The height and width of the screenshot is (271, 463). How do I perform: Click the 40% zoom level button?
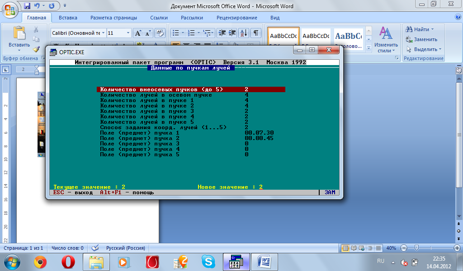click(391, 248)
